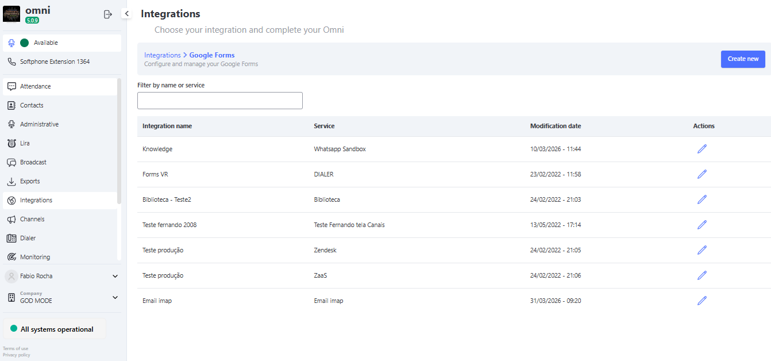Viewport: 771px width, 361px height.
Task: Click the omni logo image
Action: (x=11, y=14)
